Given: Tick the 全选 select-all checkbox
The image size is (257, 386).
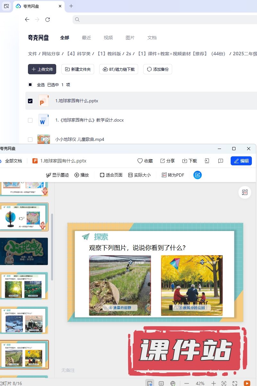Looking at the screenshot, I should coord(30,85).
